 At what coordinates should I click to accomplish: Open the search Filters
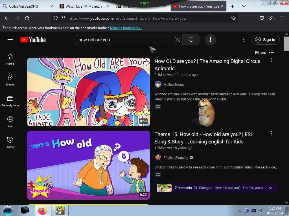coord(264,53)
